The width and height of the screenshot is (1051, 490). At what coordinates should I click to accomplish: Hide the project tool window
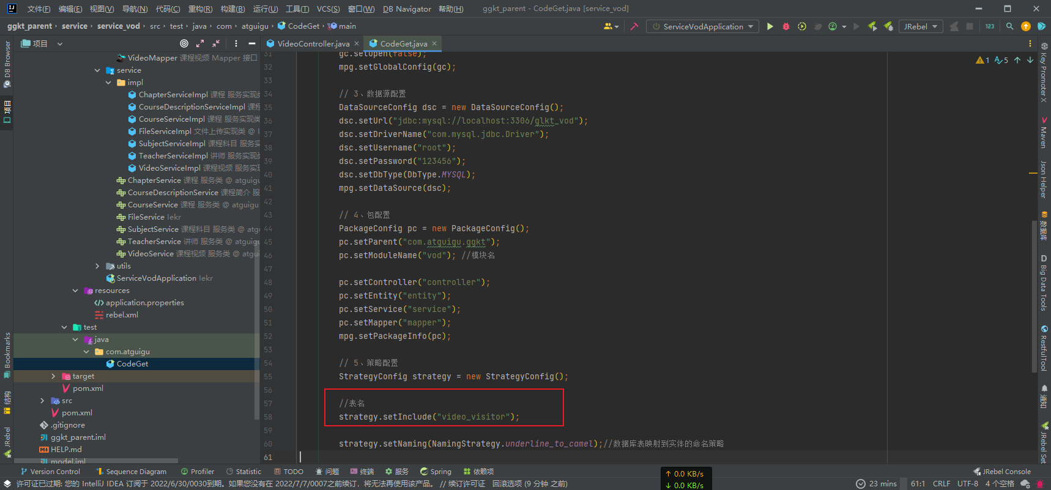(x=251, y=43)
